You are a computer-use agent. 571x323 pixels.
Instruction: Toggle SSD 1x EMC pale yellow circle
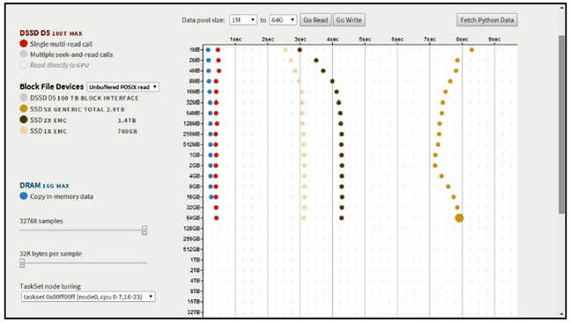24,130
